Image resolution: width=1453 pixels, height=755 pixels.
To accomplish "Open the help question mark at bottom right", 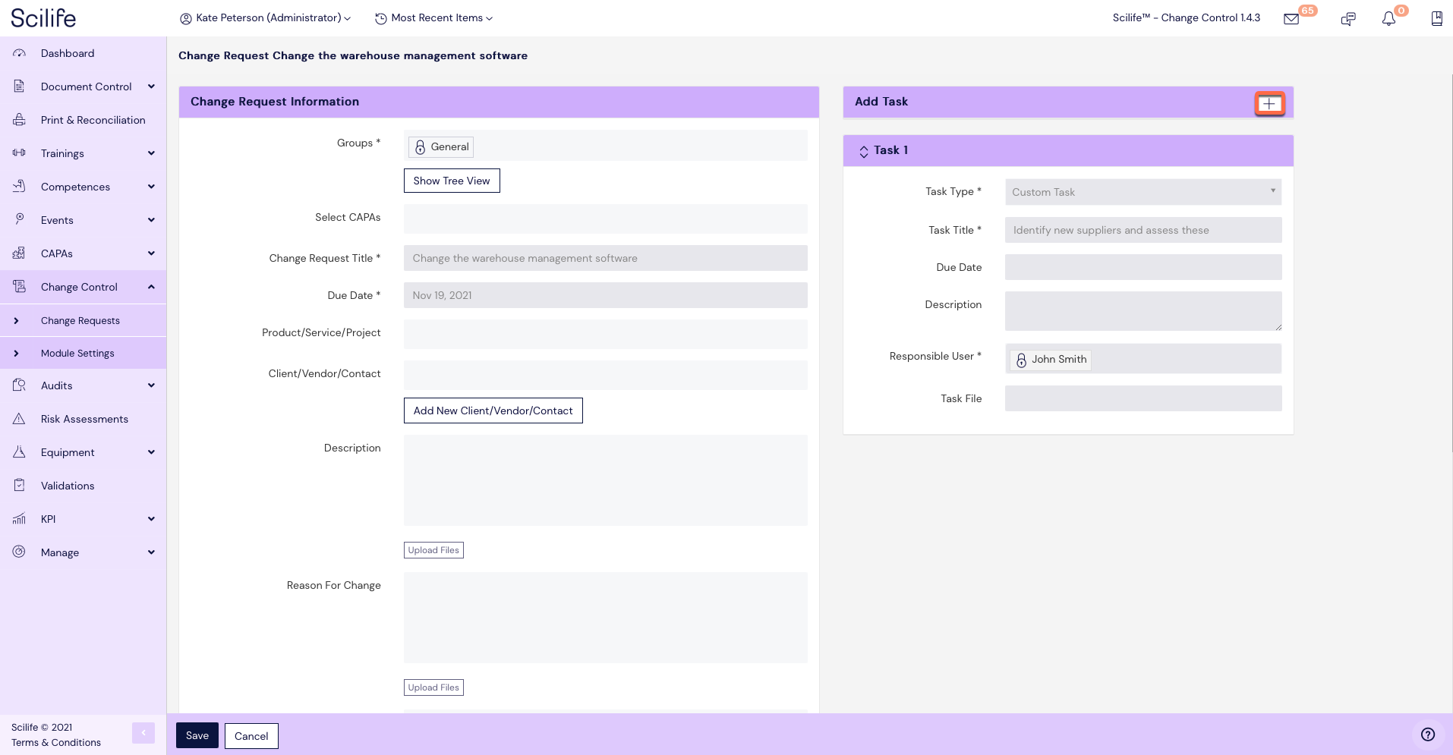I will click(1428, 734).
